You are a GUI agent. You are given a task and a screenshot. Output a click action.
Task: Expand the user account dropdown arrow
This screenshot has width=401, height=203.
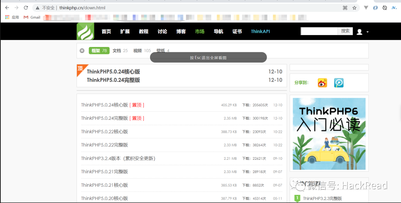click(x=368, y=32)
